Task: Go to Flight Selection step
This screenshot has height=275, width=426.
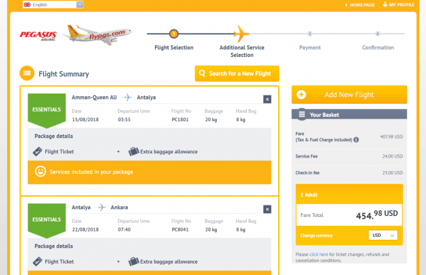Action: (x=173, y=34)
